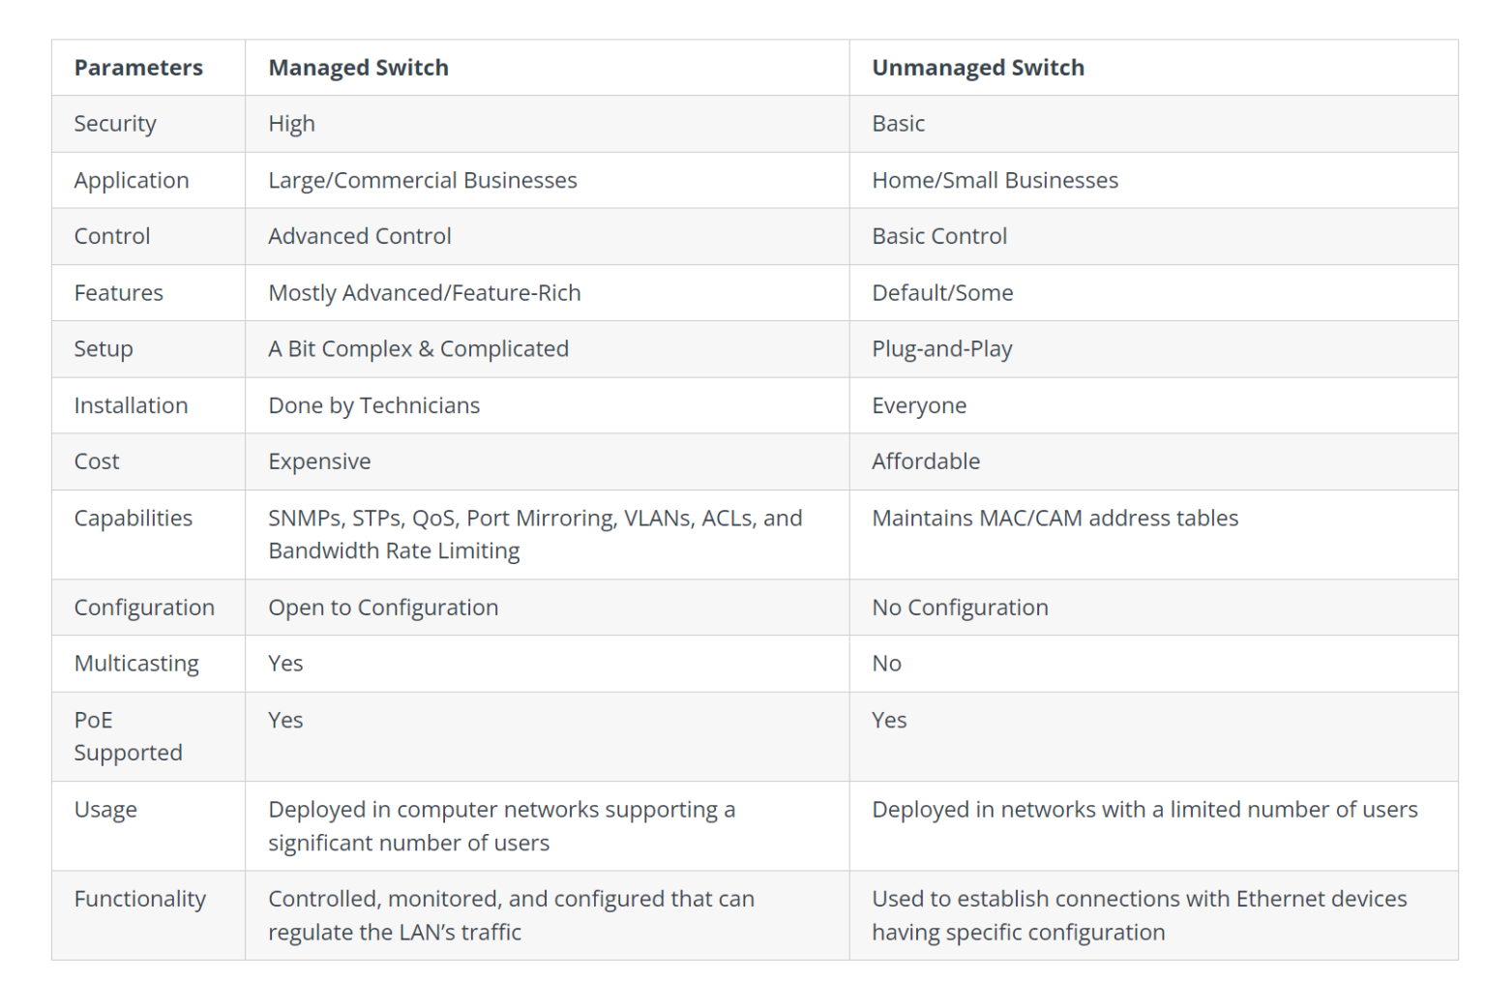
Task: Click the "PoE Supported" row label
Action: 128,736
